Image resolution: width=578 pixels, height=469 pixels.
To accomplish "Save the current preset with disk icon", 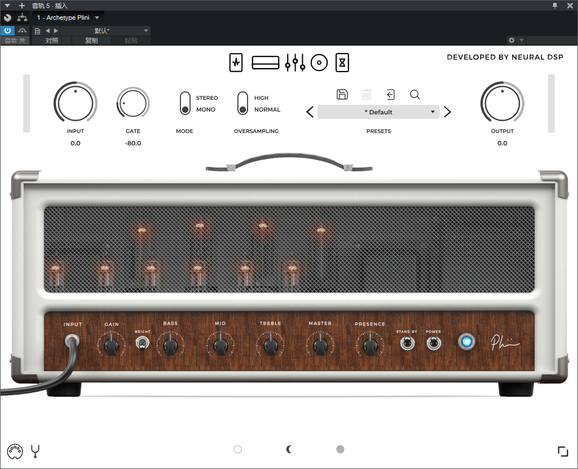I will coord(342,95).
